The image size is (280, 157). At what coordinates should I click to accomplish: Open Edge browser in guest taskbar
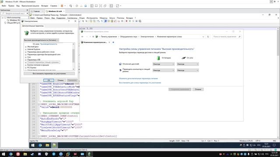[x=40, y=145]
